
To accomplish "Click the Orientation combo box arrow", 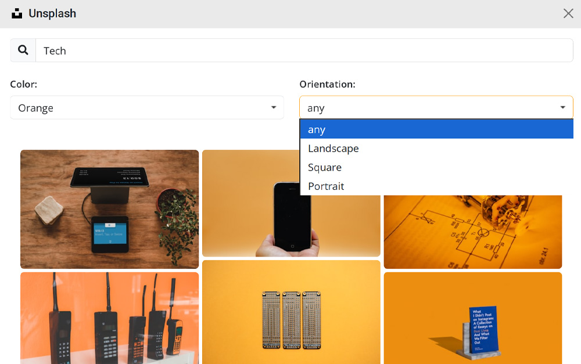I will pyautogui.click(x=562, y=108).
